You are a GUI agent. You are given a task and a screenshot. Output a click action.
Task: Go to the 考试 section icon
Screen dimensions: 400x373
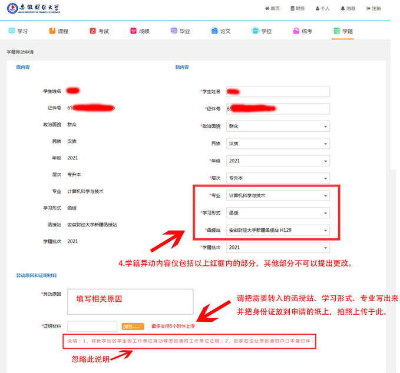click(x=93, y=31)
